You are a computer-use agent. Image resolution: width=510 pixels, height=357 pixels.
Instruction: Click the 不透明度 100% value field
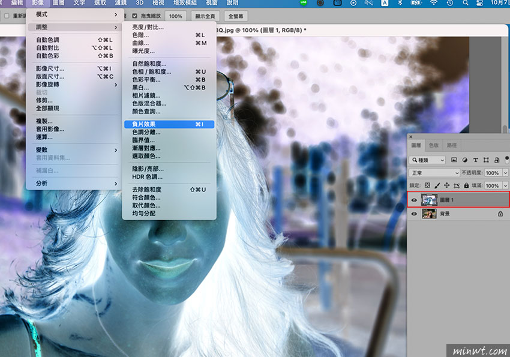493,173
